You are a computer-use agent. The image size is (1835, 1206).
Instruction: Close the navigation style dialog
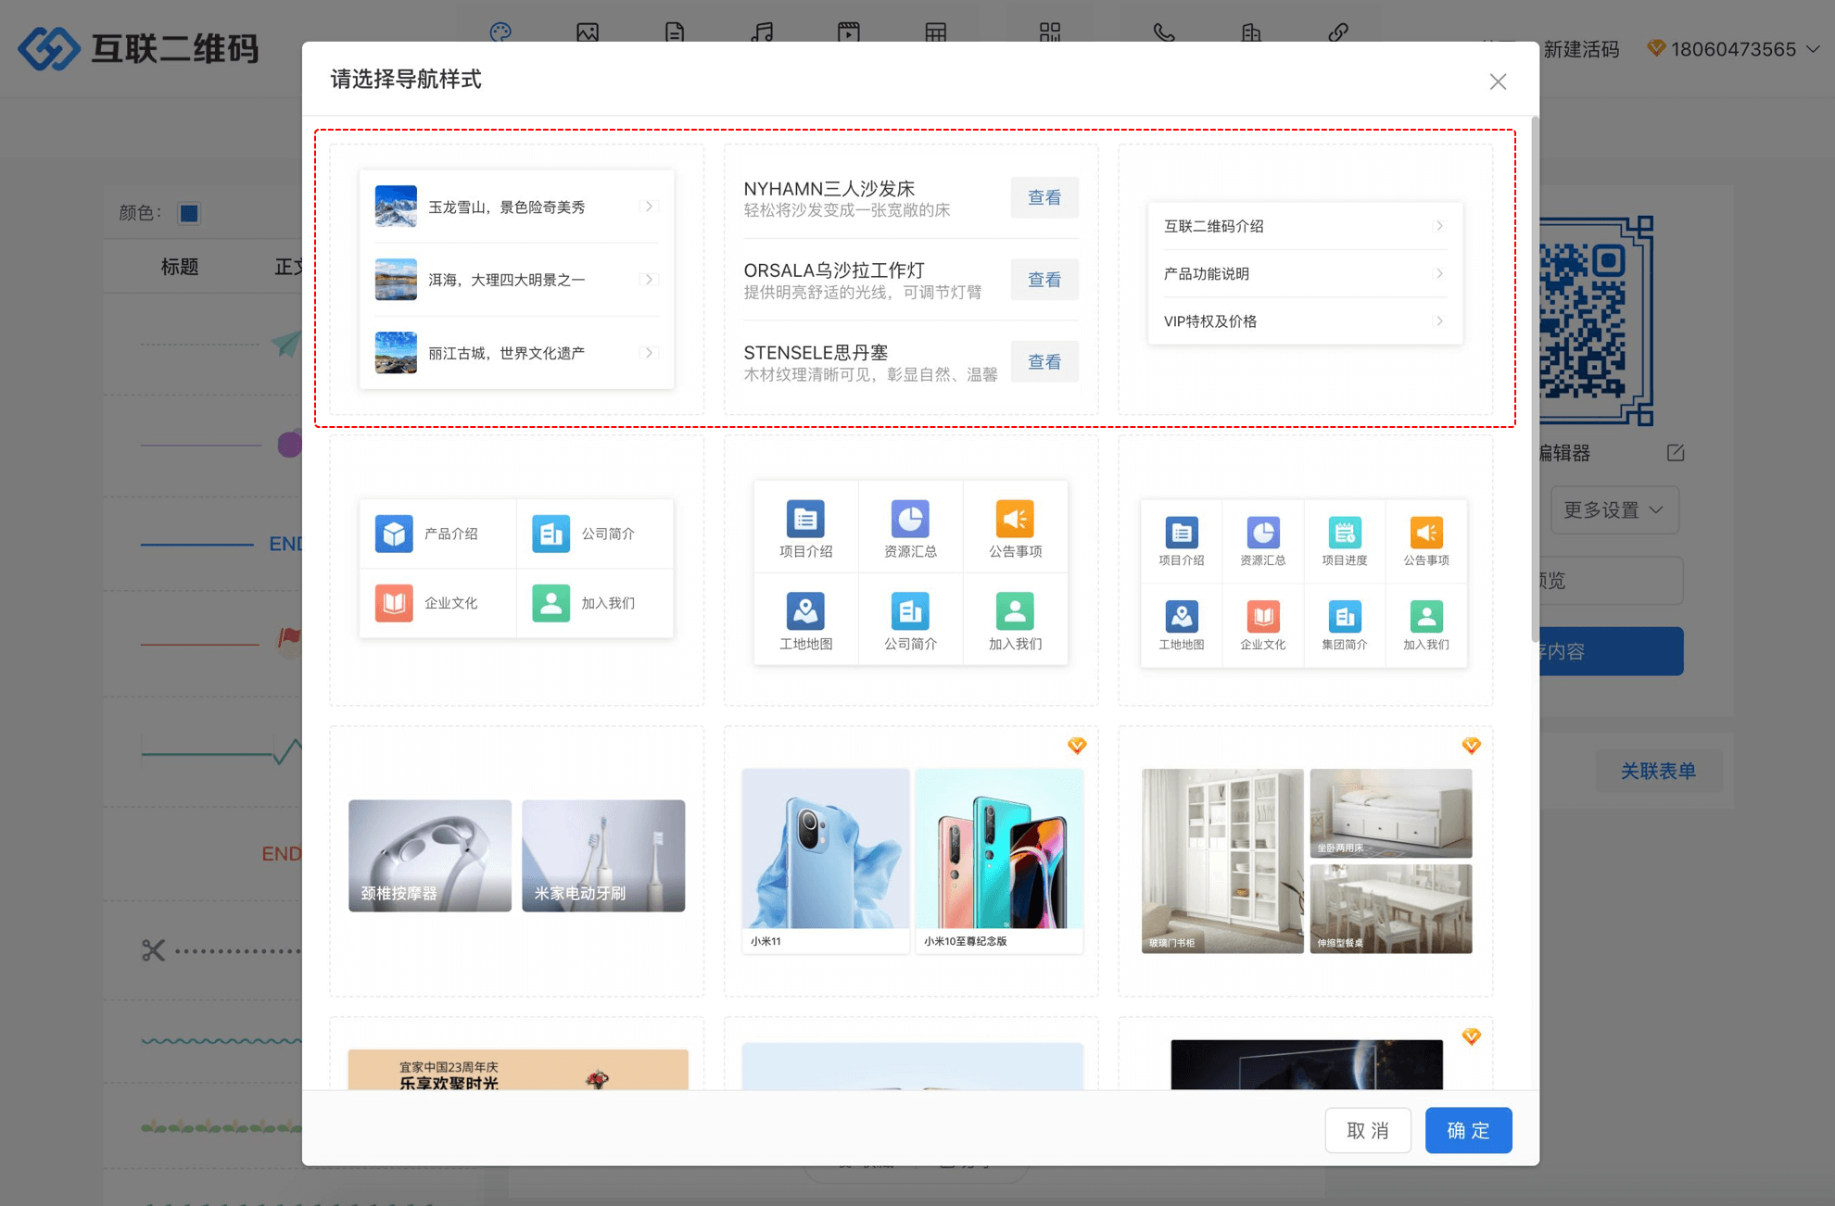[1498, 82]
